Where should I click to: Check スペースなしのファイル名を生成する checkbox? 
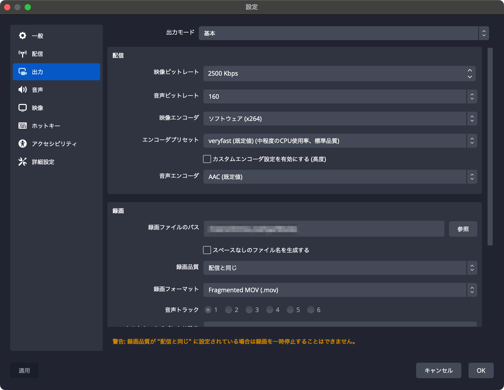207,250
